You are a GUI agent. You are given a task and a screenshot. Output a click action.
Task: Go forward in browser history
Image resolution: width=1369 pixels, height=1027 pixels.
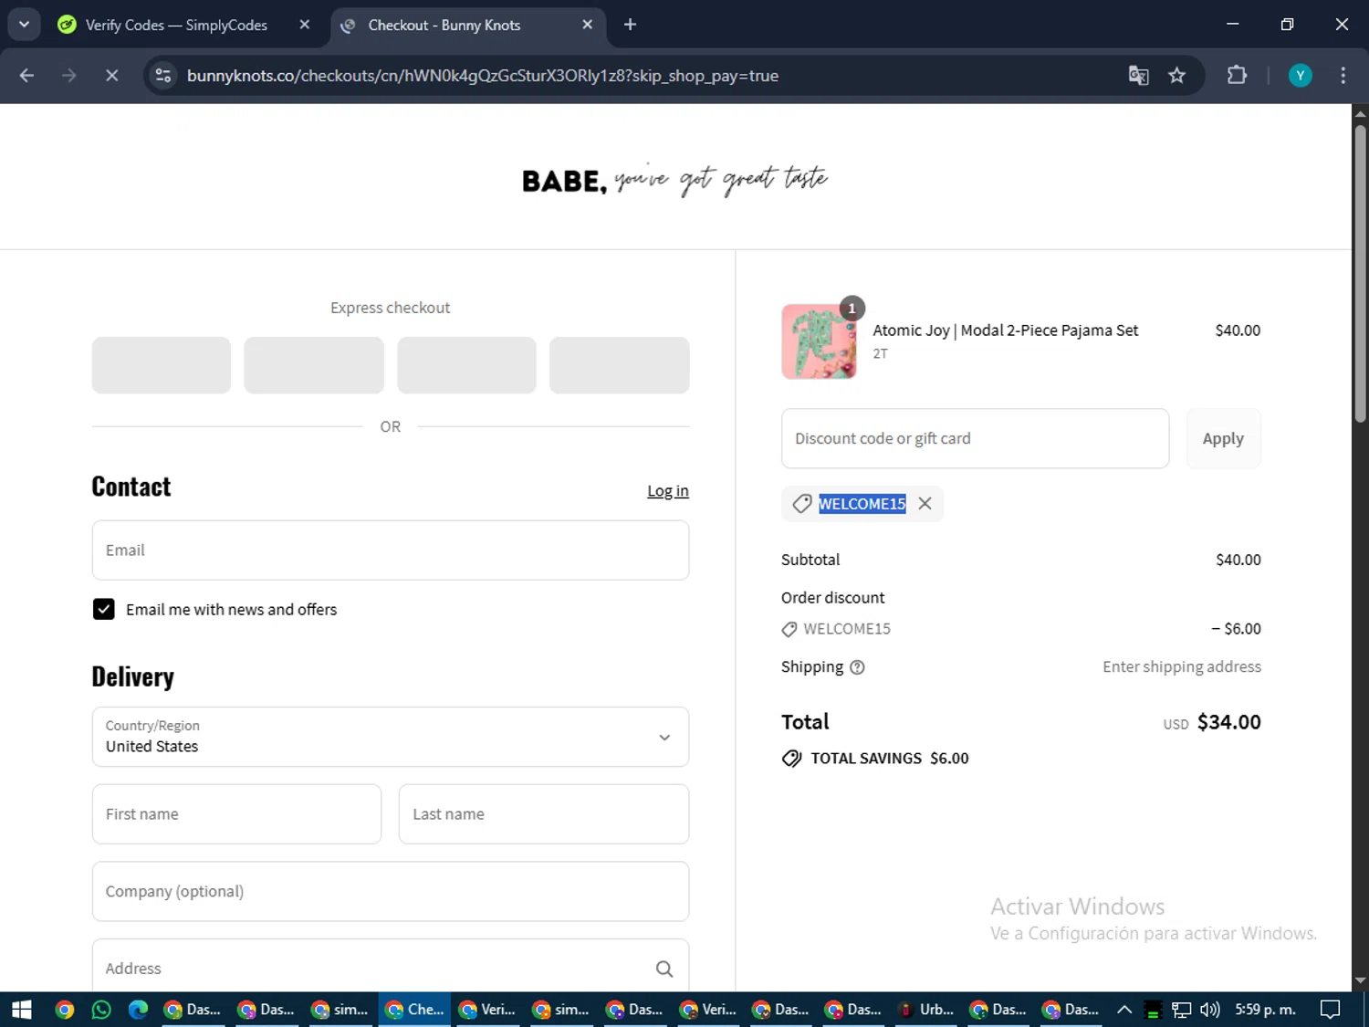[x=69, y=76]
